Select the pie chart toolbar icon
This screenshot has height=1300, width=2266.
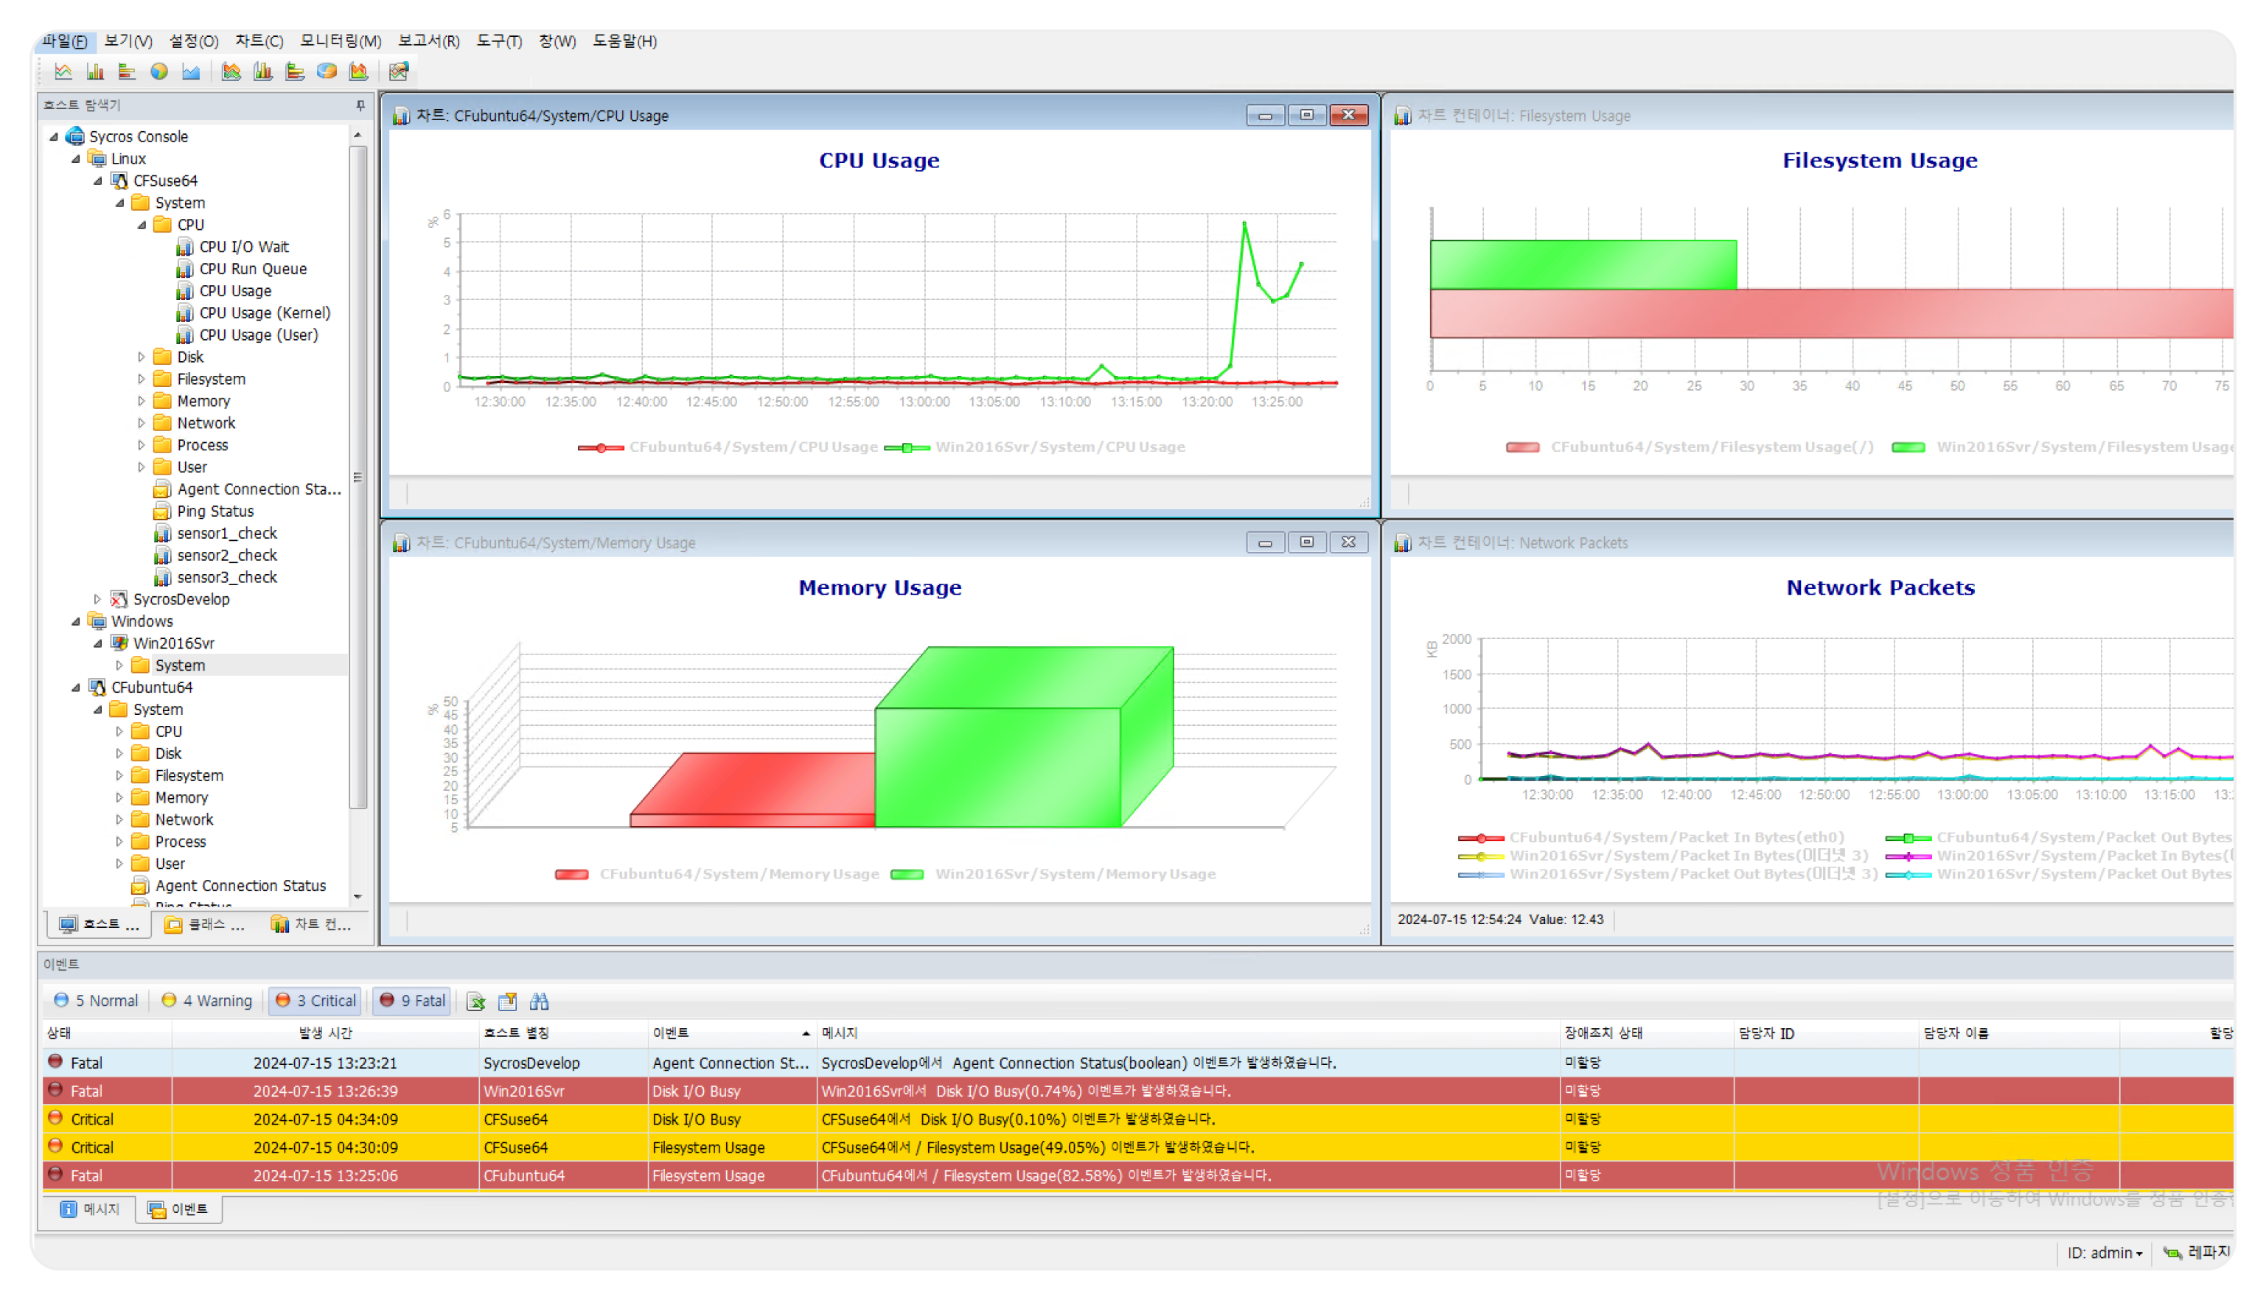159,71
